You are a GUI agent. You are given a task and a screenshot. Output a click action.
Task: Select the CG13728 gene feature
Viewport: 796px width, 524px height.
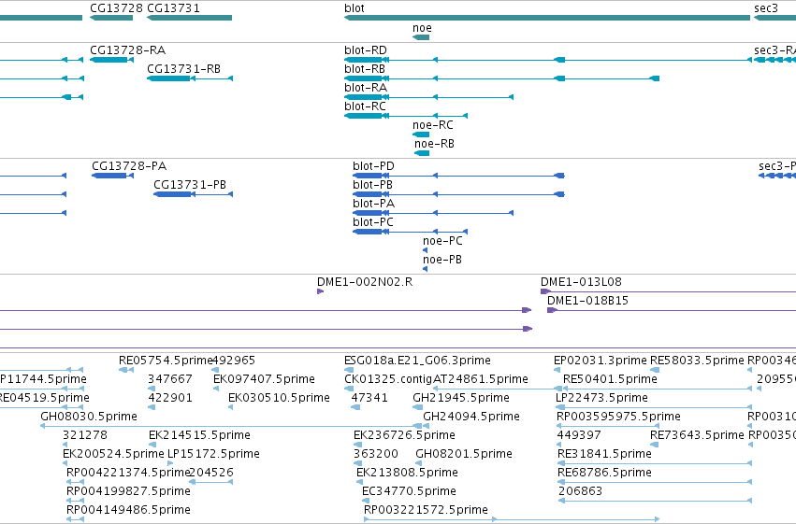[x=111, y=18]
